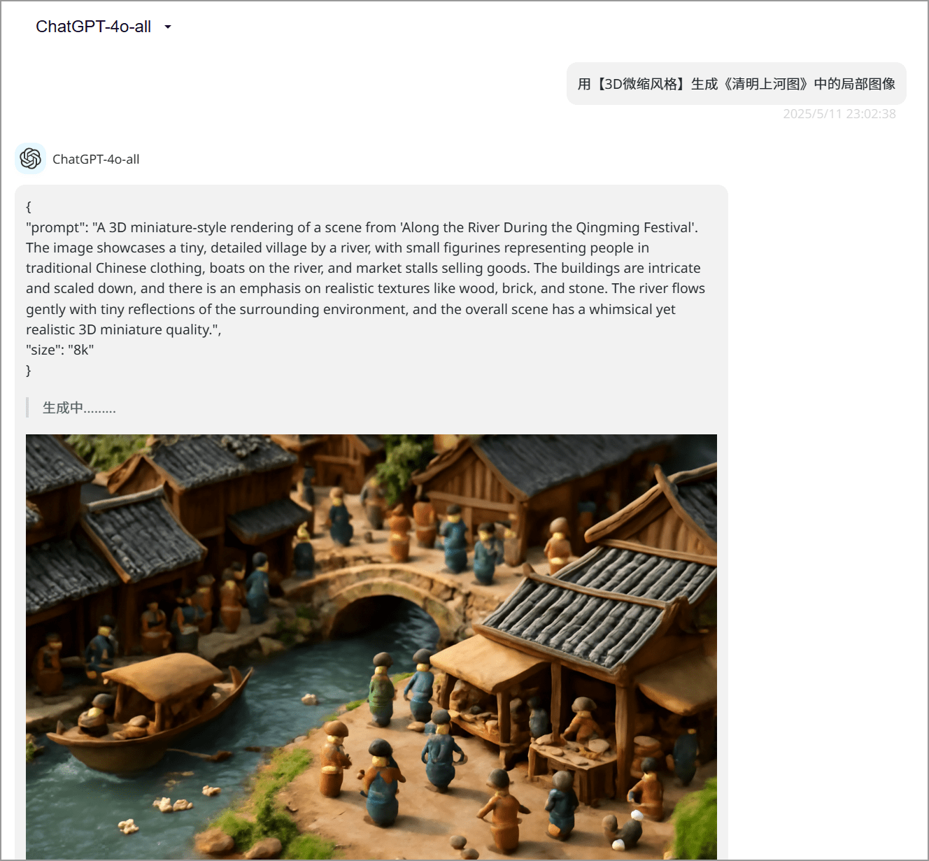Open the ChatGPT-4o-all model dropdown arrow

coord(168,27)
